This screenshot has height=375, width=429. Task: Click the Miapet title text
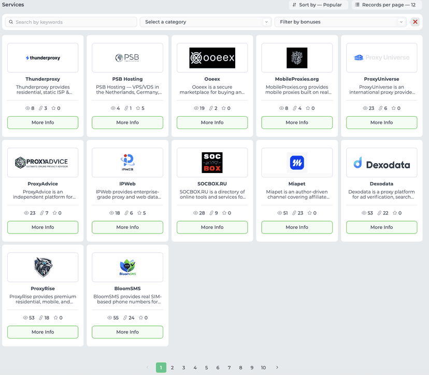point(297,184)
